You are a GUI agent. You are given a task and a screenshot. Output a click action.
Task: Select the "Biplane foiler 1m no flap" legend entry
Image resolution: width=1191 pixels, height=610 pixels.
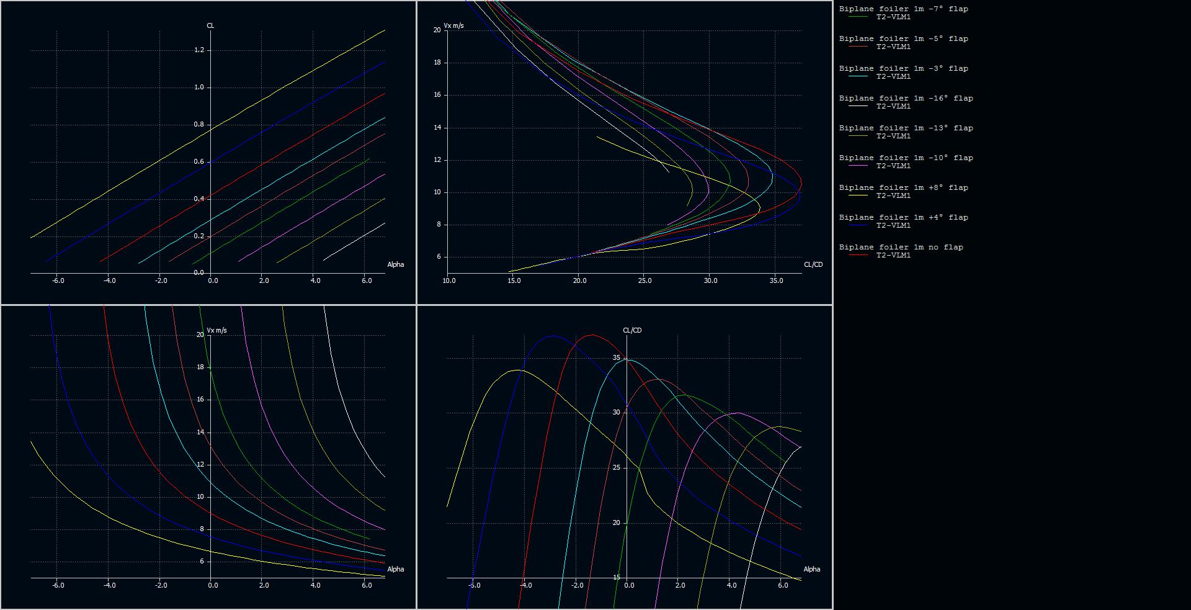click(x=901, y=248)
